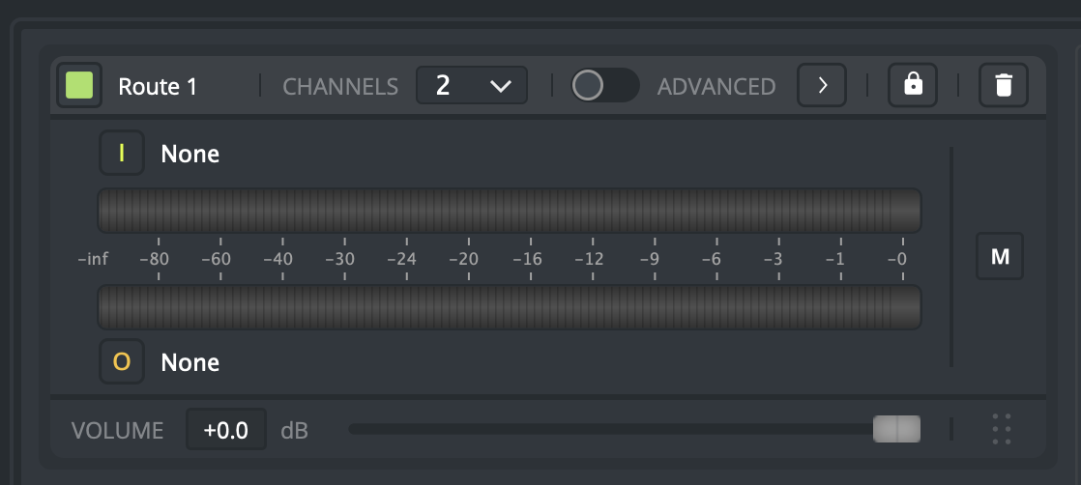Choose an input device from the top None
Screen dimensions: 1081x485
[x=190, y=154]
